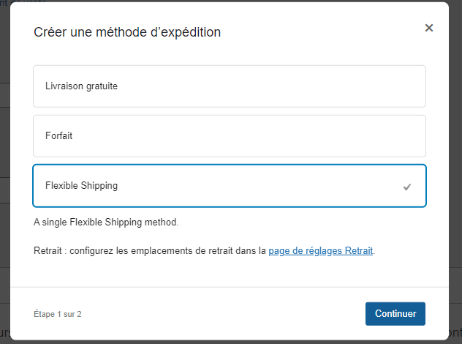The image size is (462, 344).
Task: Close the shipping method dialog
Action: (x=429, y=28)
